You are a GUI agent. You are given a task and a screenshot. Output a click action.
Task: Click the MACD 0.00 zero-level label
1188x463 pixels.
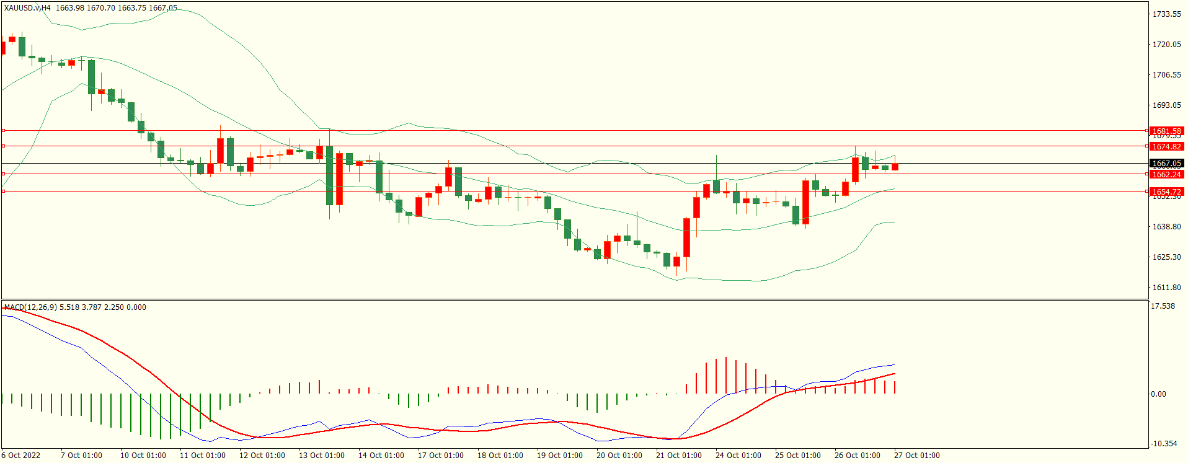click(1158, 394)
